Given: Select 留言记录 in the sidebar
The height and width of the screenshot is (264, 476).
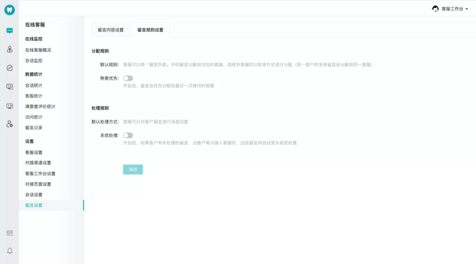Looking at the screenshot, I should (34, 128).
